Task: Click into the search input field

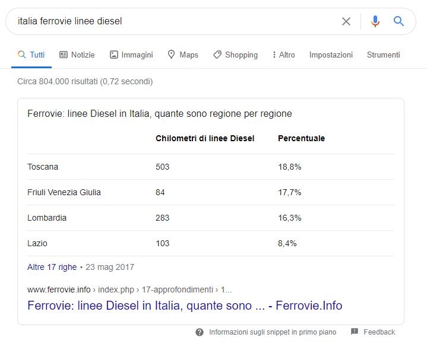Action: [174, 21]
